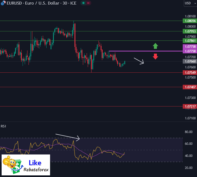Select the 1.07407 red price label
Screen dimensions: 197x177
click(190, 87)
